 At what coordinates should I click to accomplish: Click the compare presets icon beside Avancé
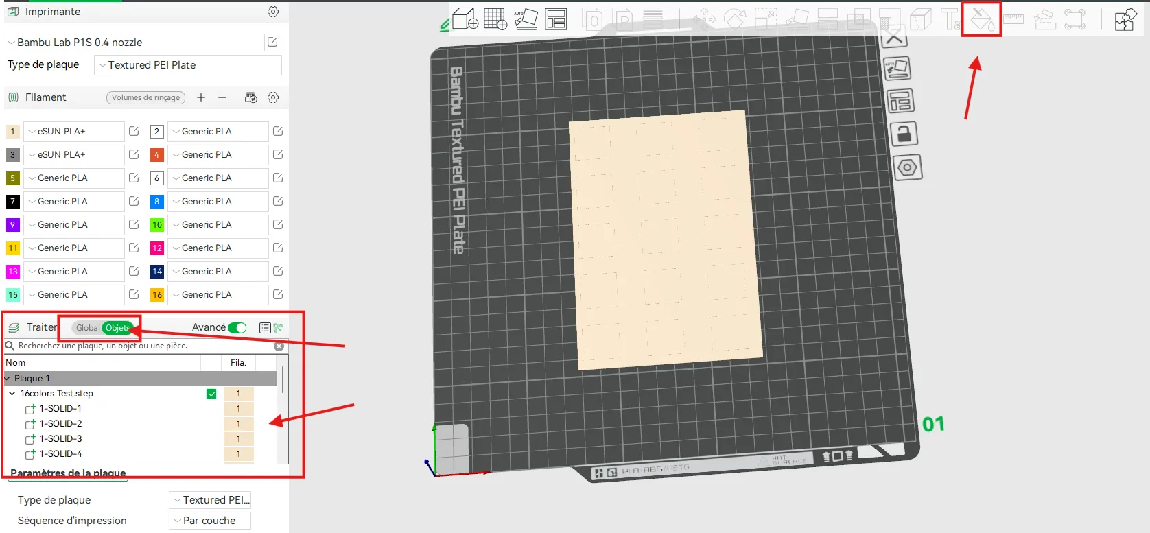tap(278, 328)
